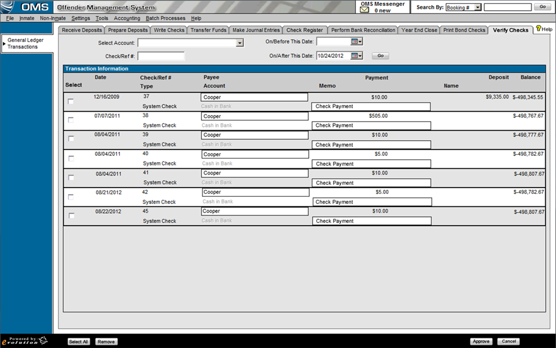
Task: Select the checkbox for check 37
Action: click(71, 101)
